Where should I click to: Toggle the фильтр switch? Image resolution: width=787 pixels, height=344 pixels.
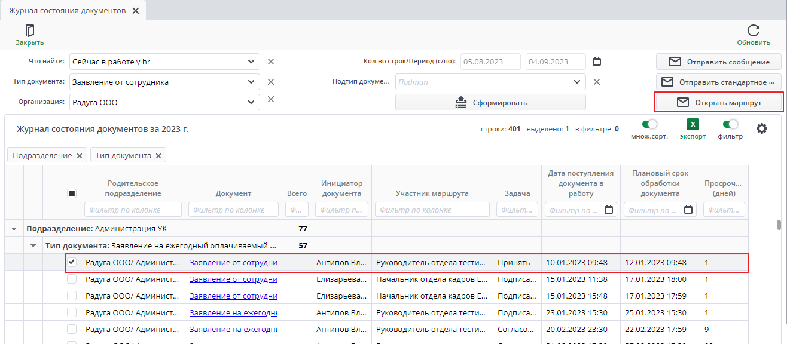point(730,125)
